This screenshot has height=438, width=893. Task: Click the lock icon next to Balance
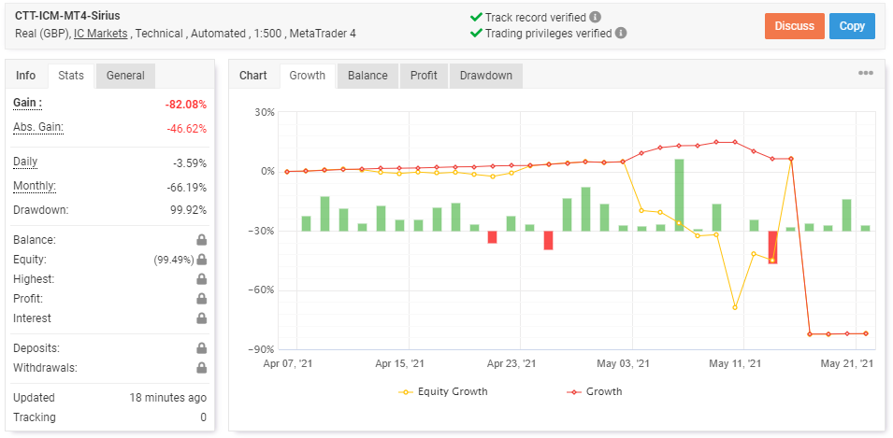201,240
